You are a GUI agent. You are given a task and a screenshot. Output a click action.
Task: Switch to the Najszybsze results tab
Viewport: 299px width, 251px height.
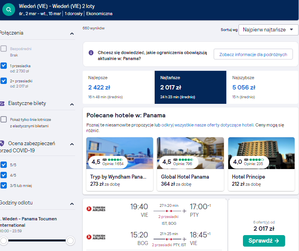262,88
